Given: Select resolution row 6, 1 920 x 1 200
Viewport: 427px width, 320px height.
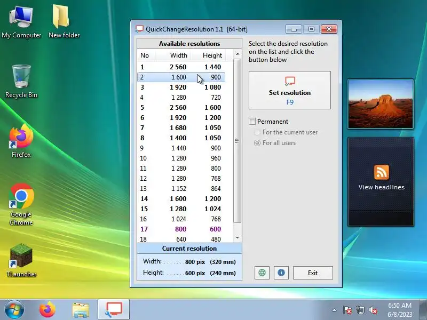Looking at the screenshot, I should [x=181, y=117].
